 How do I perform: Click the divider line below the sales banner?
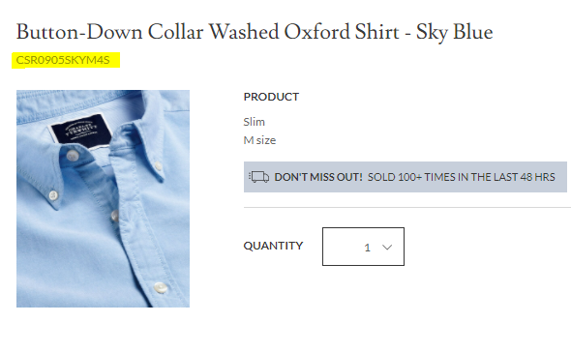pos(407,208)
